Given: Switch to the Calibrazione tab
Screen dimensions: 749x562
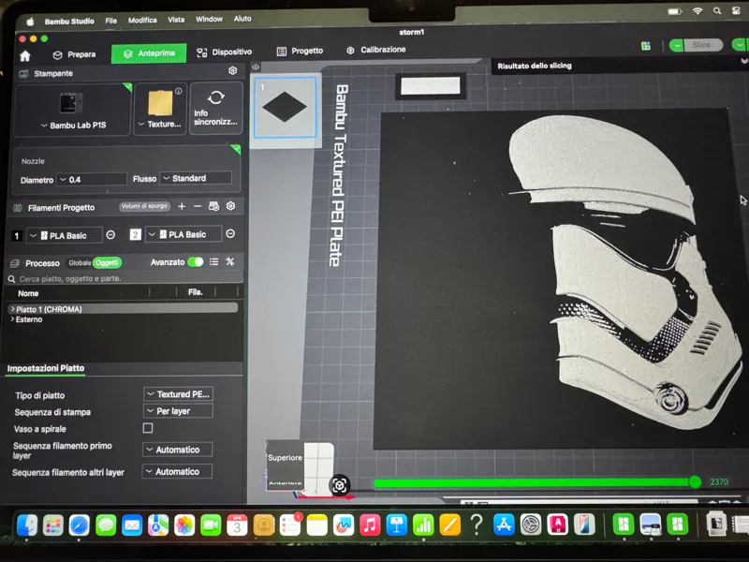Looking at the screenshot, I should [x=376, y=50].
